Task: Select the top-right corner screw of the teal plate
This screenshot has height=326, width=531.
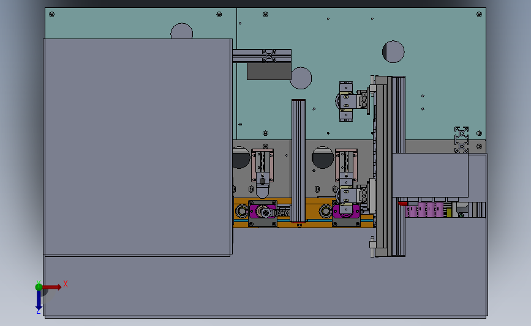Action: pyautogui.click(x=479, y=14)
